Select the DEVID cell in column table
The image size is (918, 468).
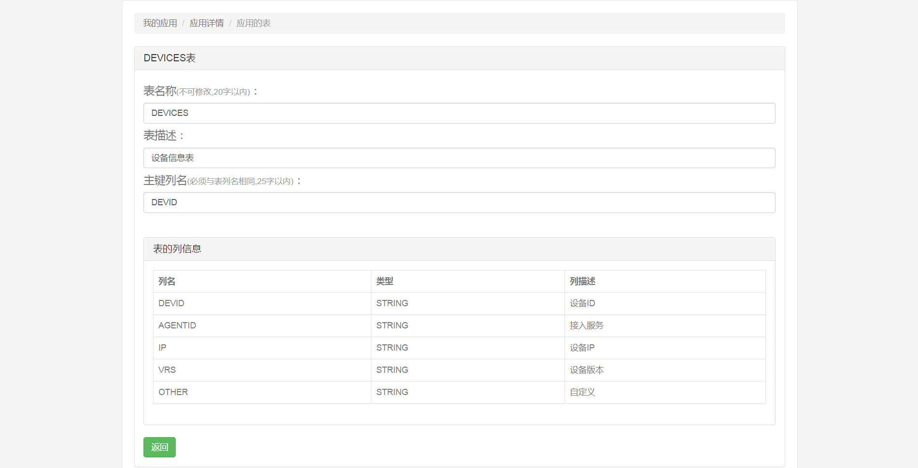[x=171, y=303]
